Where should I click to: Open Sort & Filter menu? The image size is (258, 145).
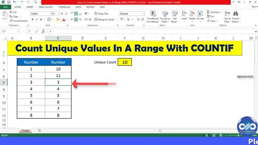click(227, 17)
